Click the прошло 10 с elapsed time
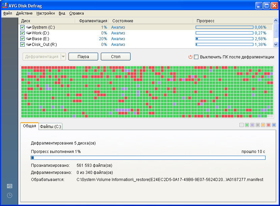Viewport: 280px width, 206px height. [253, 152]
